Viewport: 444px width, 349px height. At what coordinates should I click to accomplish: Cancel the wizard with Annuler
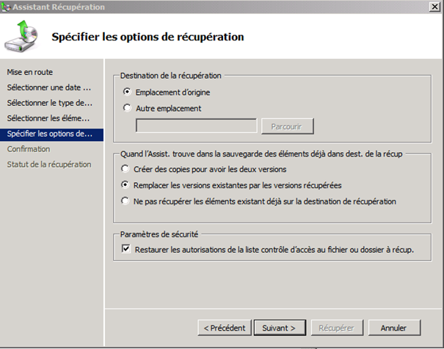point(394,328)
